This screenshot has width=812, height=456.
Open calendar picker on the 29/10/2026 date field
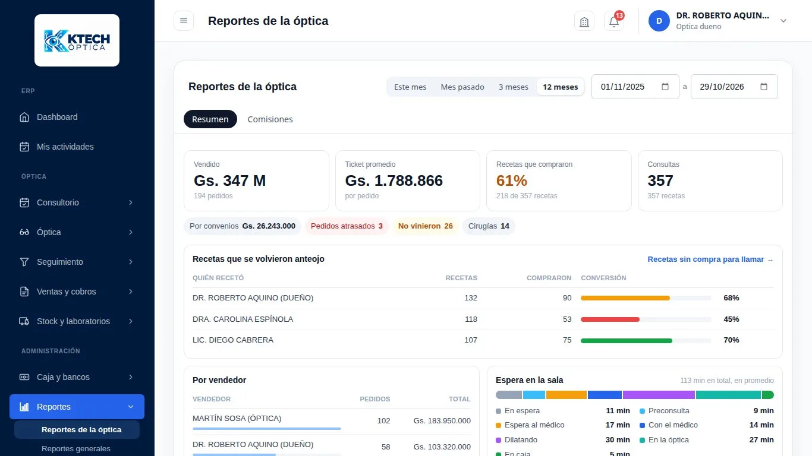(x=764, y=87)
